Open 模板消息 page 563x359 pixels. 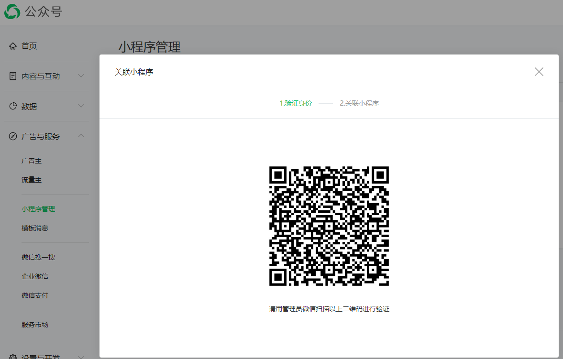(x=35, y=228)
